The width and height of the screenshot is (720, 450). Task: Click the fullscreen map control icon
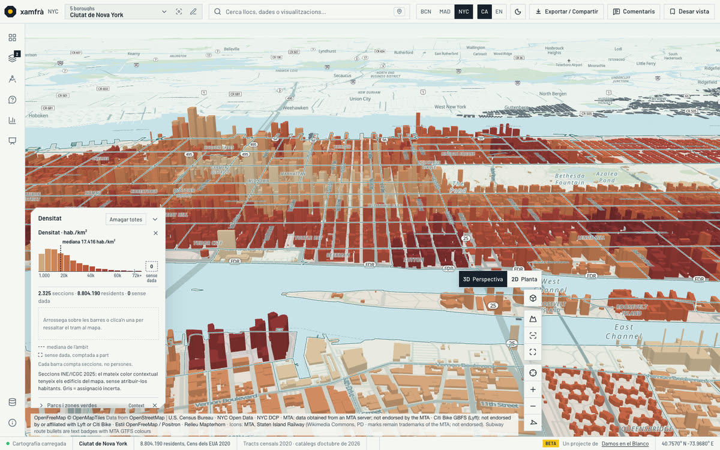coord(533,352)
